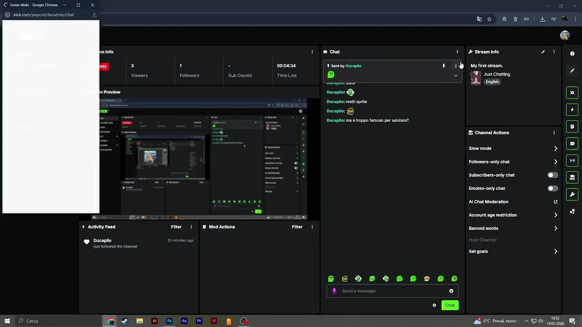This screenshot has height=327, width=582.
Task: Open Filter in Mod Actions panel
Action: pyautogui.click(x=297, y=227)
